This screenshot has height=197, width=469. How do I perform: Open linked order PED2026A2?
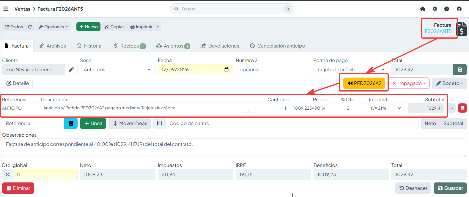coord(364,83)
